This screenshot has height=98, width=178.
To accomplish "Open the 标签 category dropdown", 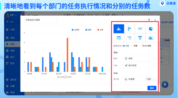I will click(139, 58).
